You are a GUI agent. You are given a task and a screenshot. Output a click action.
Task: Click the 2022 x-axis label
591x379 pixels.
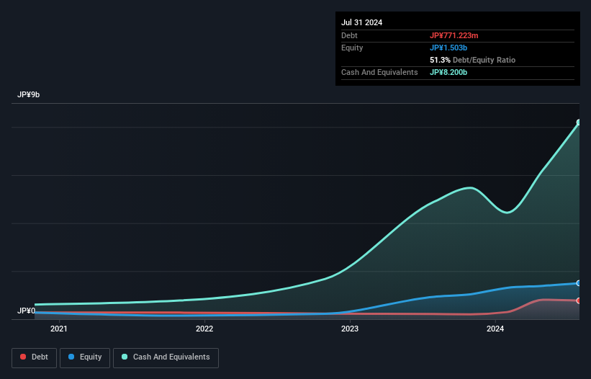click(x=204, y=329)
